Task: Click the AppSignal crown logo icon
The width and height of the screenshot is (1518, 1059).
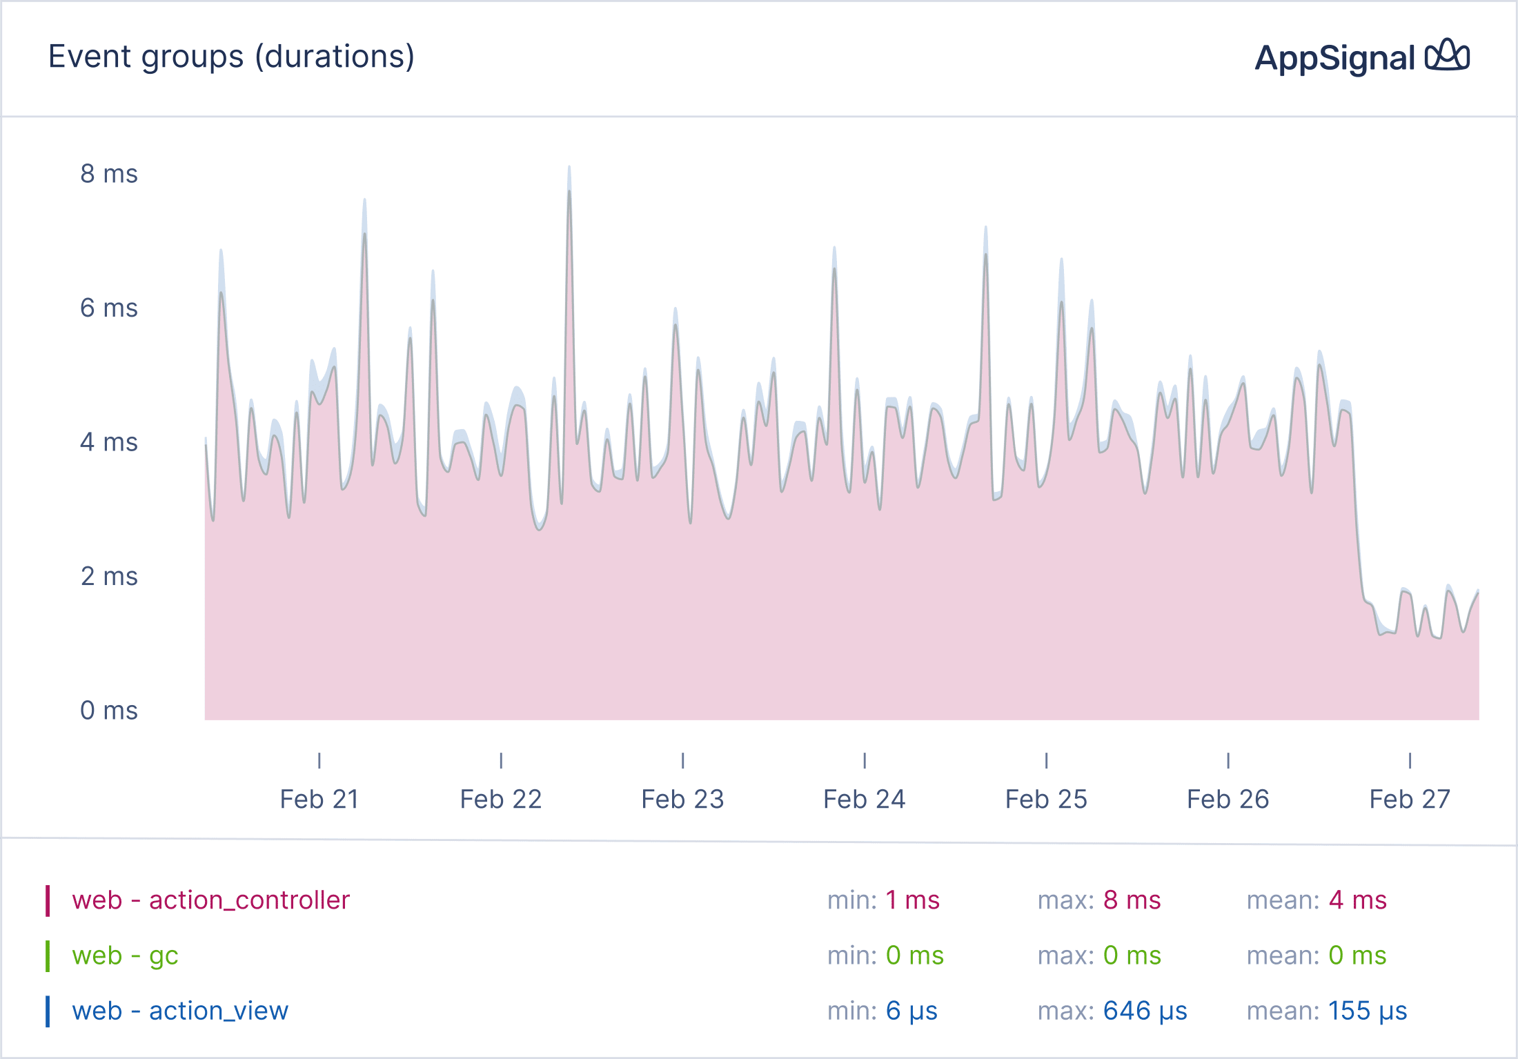Action: [x=1447, y=57]
